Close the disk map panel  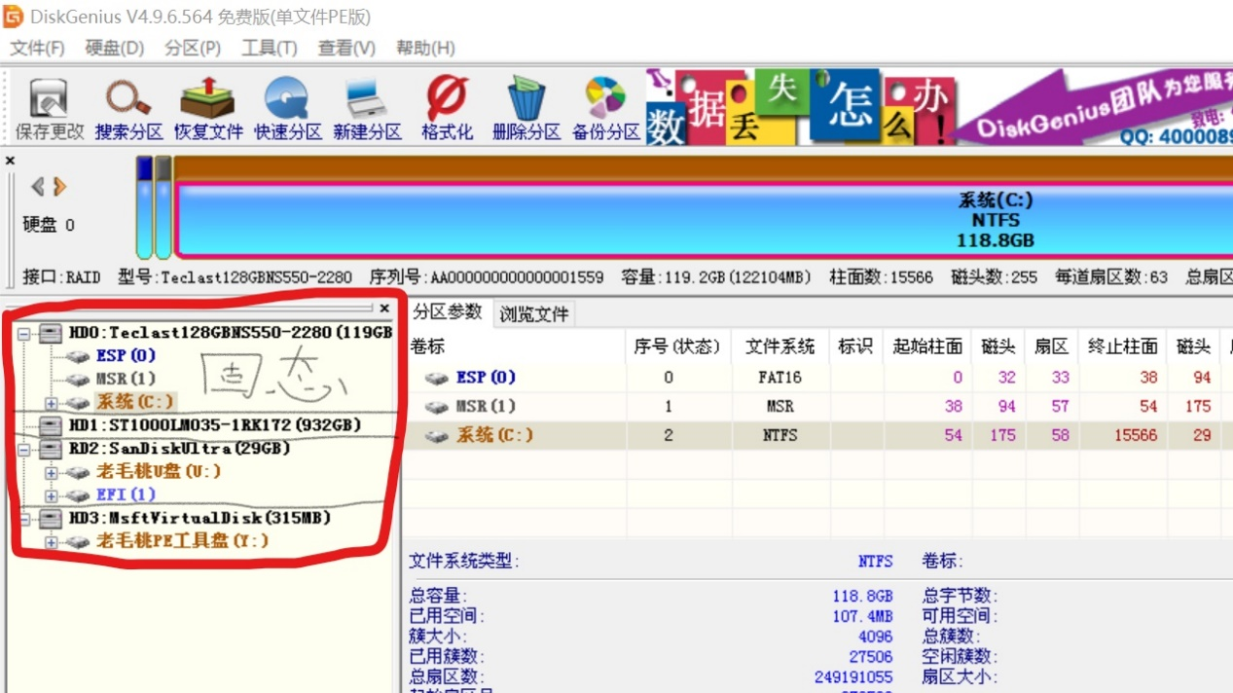point(11,161)
